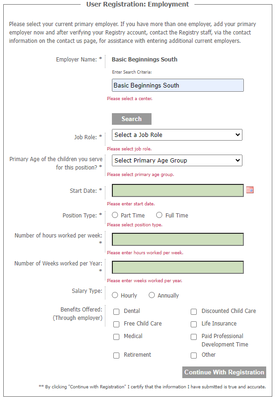Open the calendar picker for Start Date
Image resolution: width=276 pixels, height=400 pixels.
pos(250,190)
